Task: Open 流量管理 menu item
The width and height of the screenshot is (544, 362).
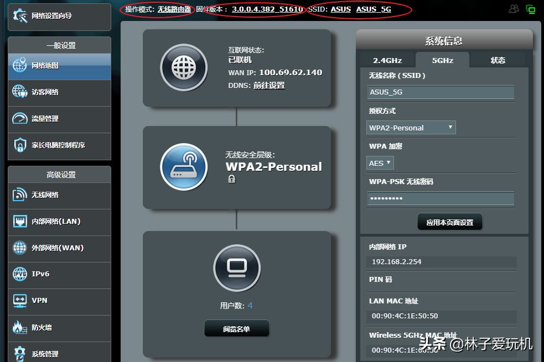Action: click(x=59, y=119)
